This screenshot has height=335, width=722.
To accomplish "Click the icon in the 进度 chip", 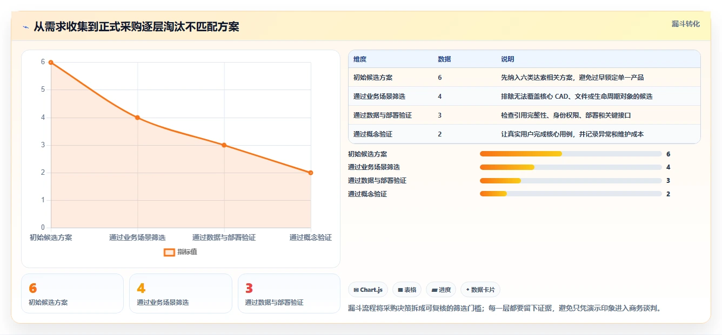I will 434,290.
